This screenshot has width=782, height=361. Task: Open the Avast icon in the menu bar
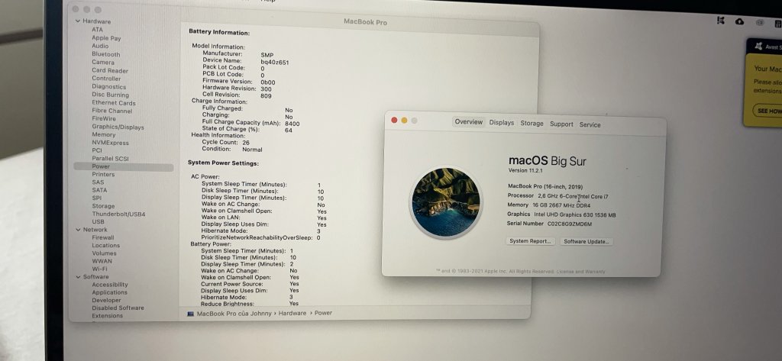[x=720, y=21]
